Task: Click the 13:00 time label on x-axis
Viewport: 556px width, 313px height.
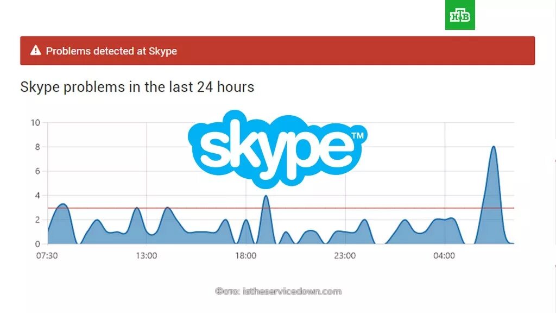Action: tap(147, 255)
